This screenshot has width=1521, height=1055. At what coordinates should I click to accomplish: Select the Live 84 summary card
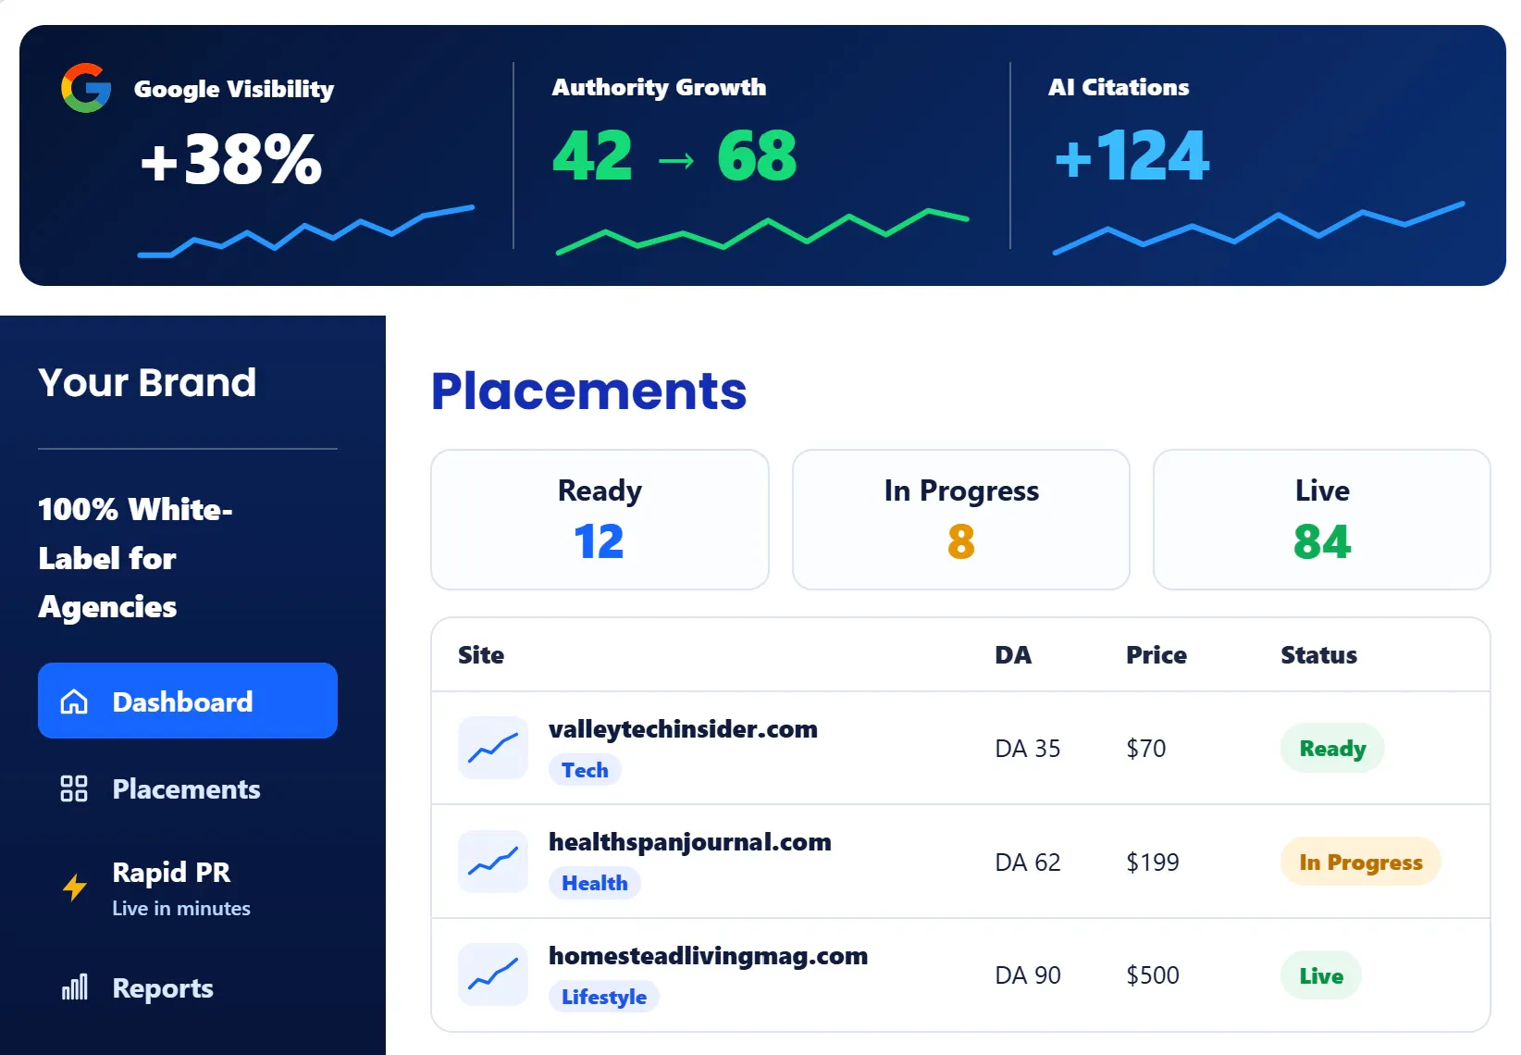click(1322, 519)
